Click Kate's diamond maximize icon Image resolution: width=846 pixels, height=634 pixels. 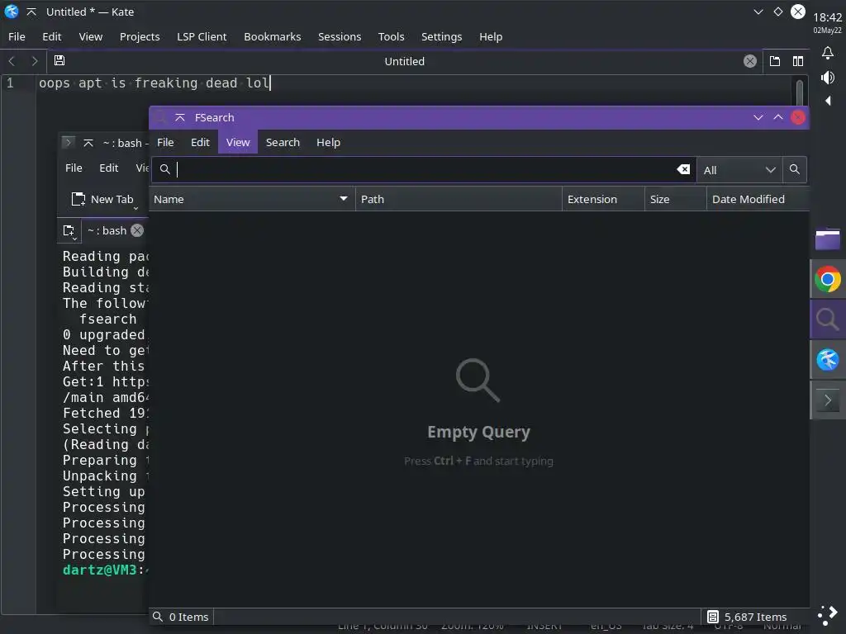[x=778, y=12]
